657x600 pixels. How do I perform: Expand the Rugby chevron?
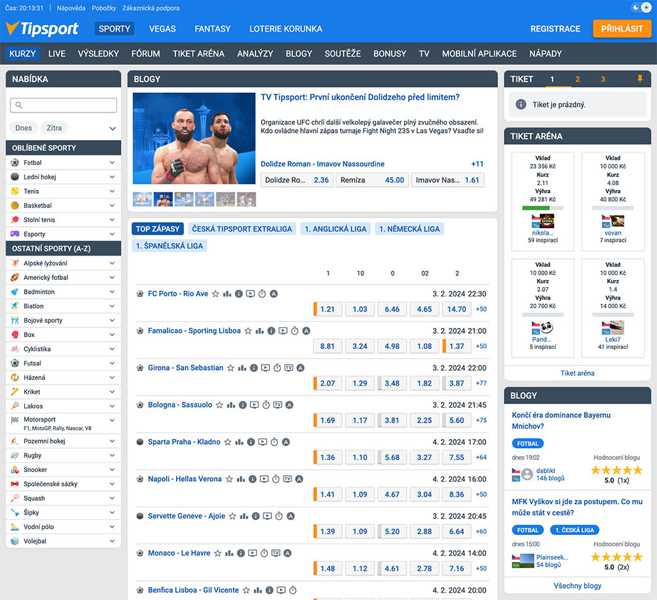tap(112, 455)
